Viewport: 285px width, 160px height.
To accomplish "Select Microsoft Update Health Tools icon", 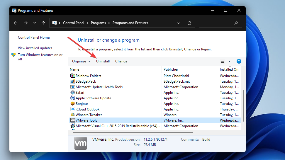I will pyautogui.click(x=72, y=87).
